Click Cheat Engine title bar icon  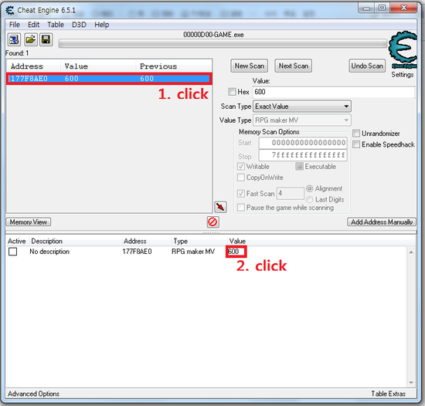pos(10,10)
